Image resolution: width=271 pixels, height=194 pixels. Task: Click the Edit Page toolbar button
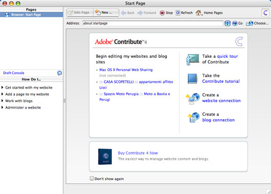[x=80, y=13]
